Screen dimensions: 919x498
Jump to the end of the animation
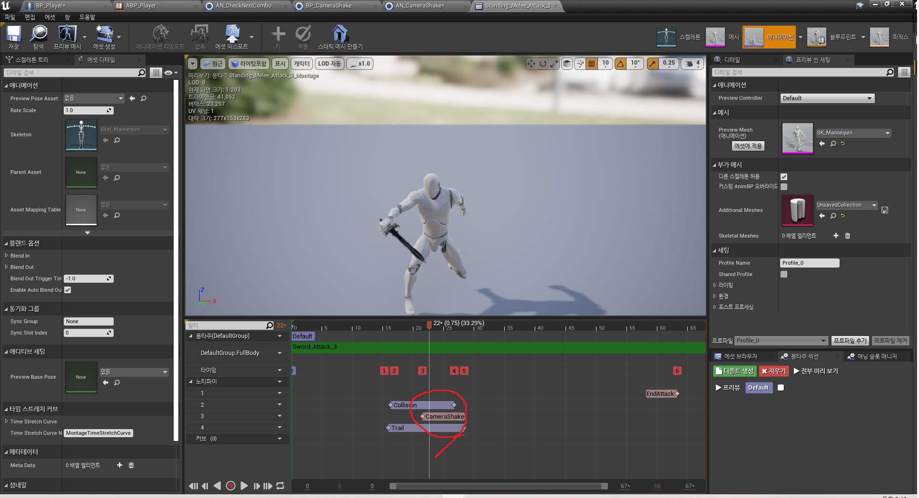[268, 486]
